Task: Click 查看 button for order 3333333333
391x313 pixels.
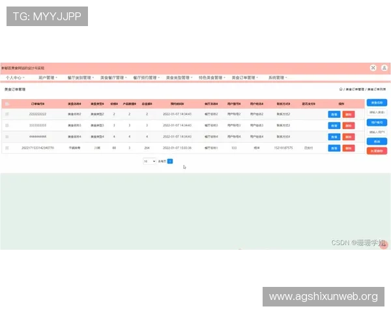Action: [x=334, y=125]
